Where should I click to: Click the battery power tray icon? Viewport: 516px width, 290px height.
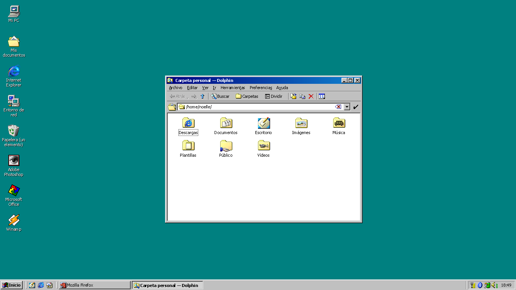pyautogui.click(x=487, y=285)
